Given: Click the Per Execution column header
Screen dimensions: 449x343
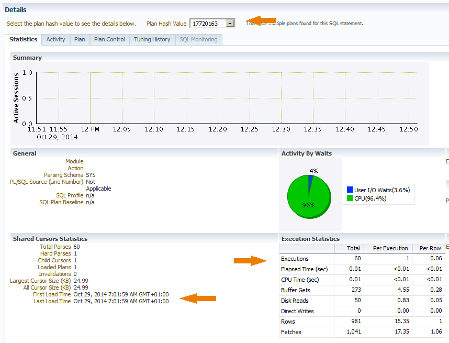Looking at the screenshot, I should click(390, 248).
